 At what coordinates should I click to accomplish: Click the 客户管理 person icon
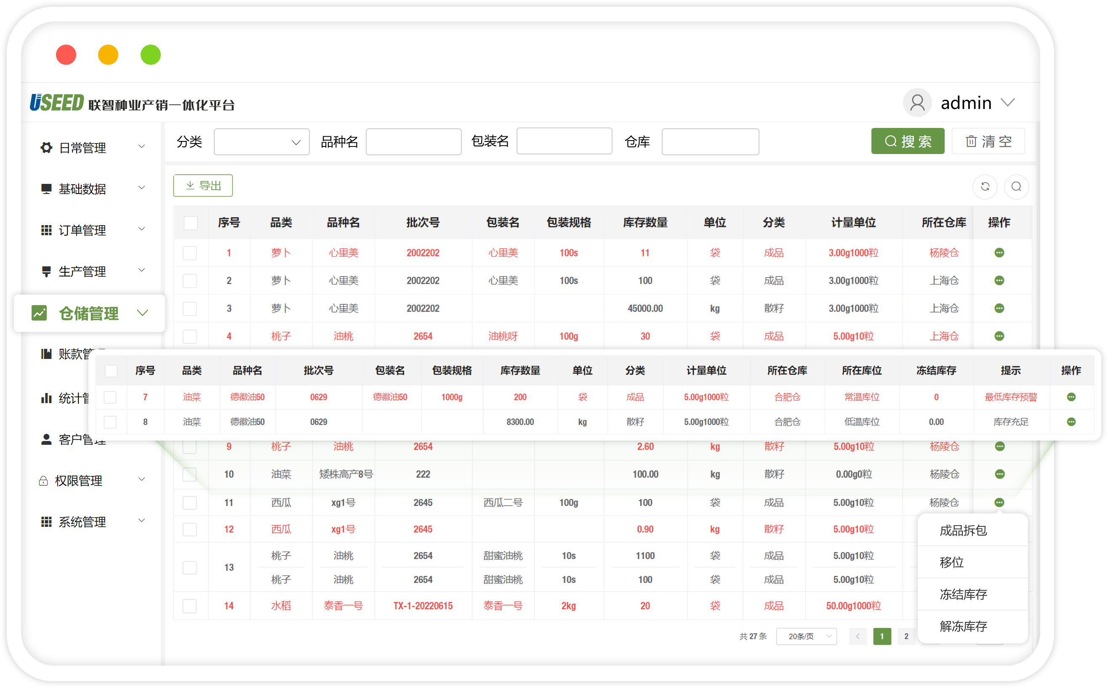[x=45, y=439]
